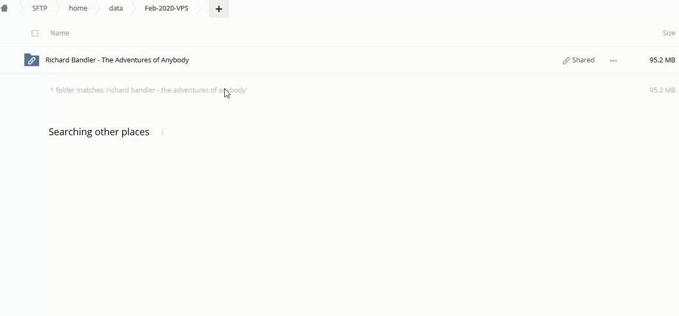This screenshot has width=679, height=316.
Task: Click the folder row's 95.2 MB size
Action: 662,60
